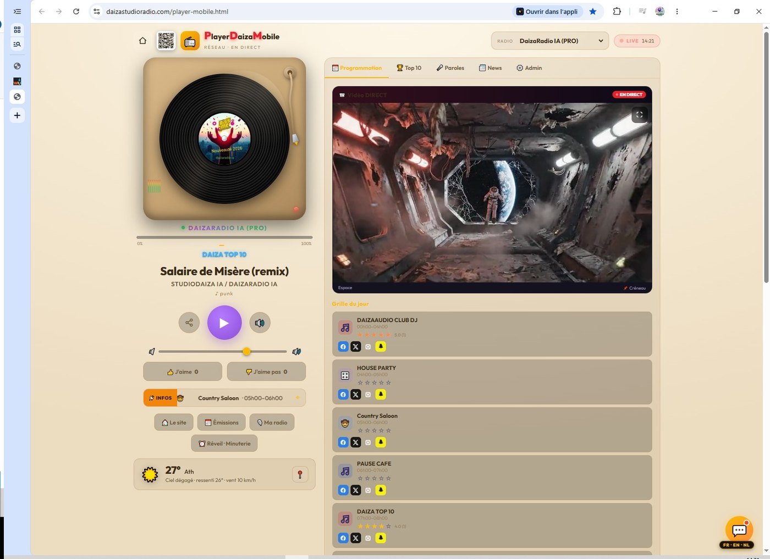Start playback with the purple play button
The height and width of the screenshot is (559, 770).
pos(224,323)
